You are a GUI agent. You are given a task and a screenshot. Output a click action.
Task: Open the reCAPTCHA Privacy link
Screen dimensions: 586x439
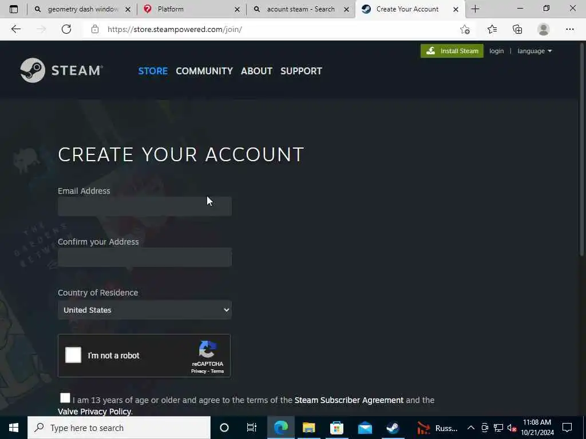[199, 371]
